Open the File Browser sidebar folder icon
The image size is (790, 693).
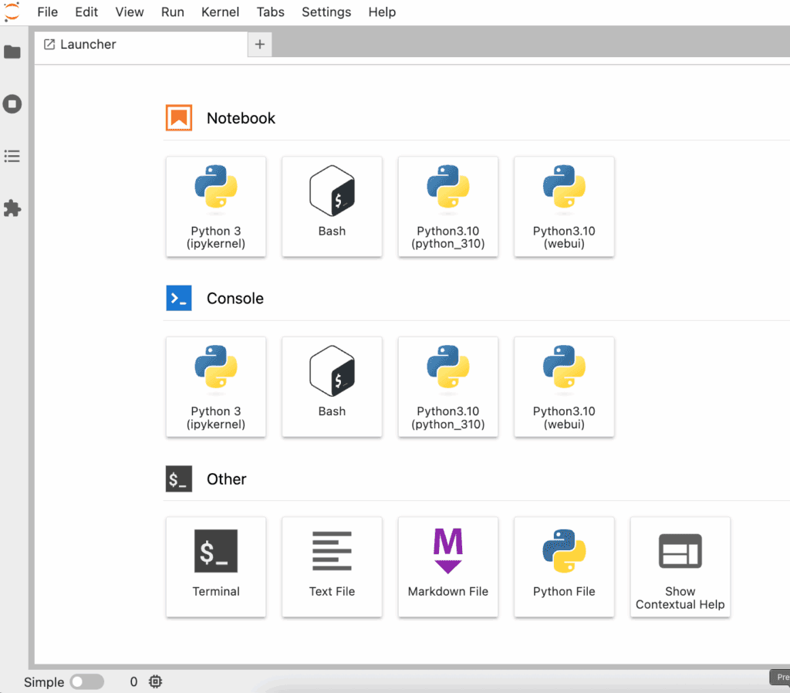pyautogui.click(x=12, y=52)
